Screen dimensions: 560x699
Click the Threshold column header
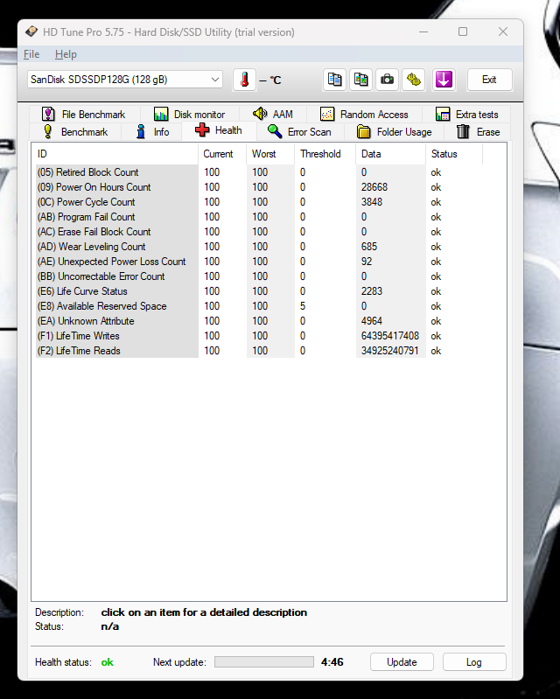325,154
